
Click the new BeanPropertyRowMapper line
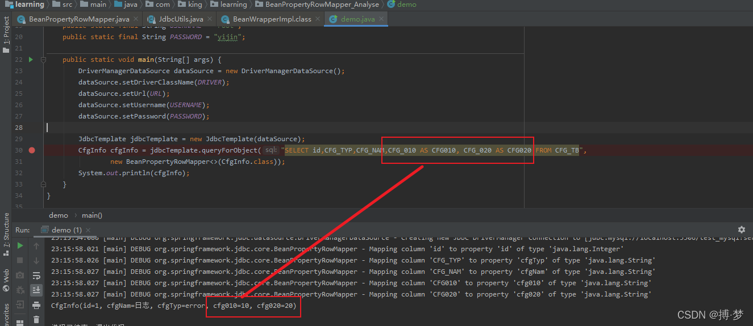coord(198,162)
